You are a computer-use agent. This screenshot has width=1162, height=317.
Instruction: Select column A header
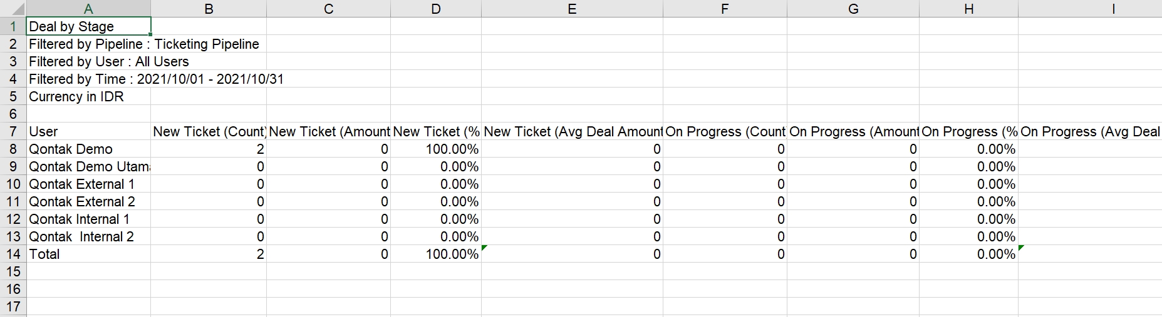point(88,9)
